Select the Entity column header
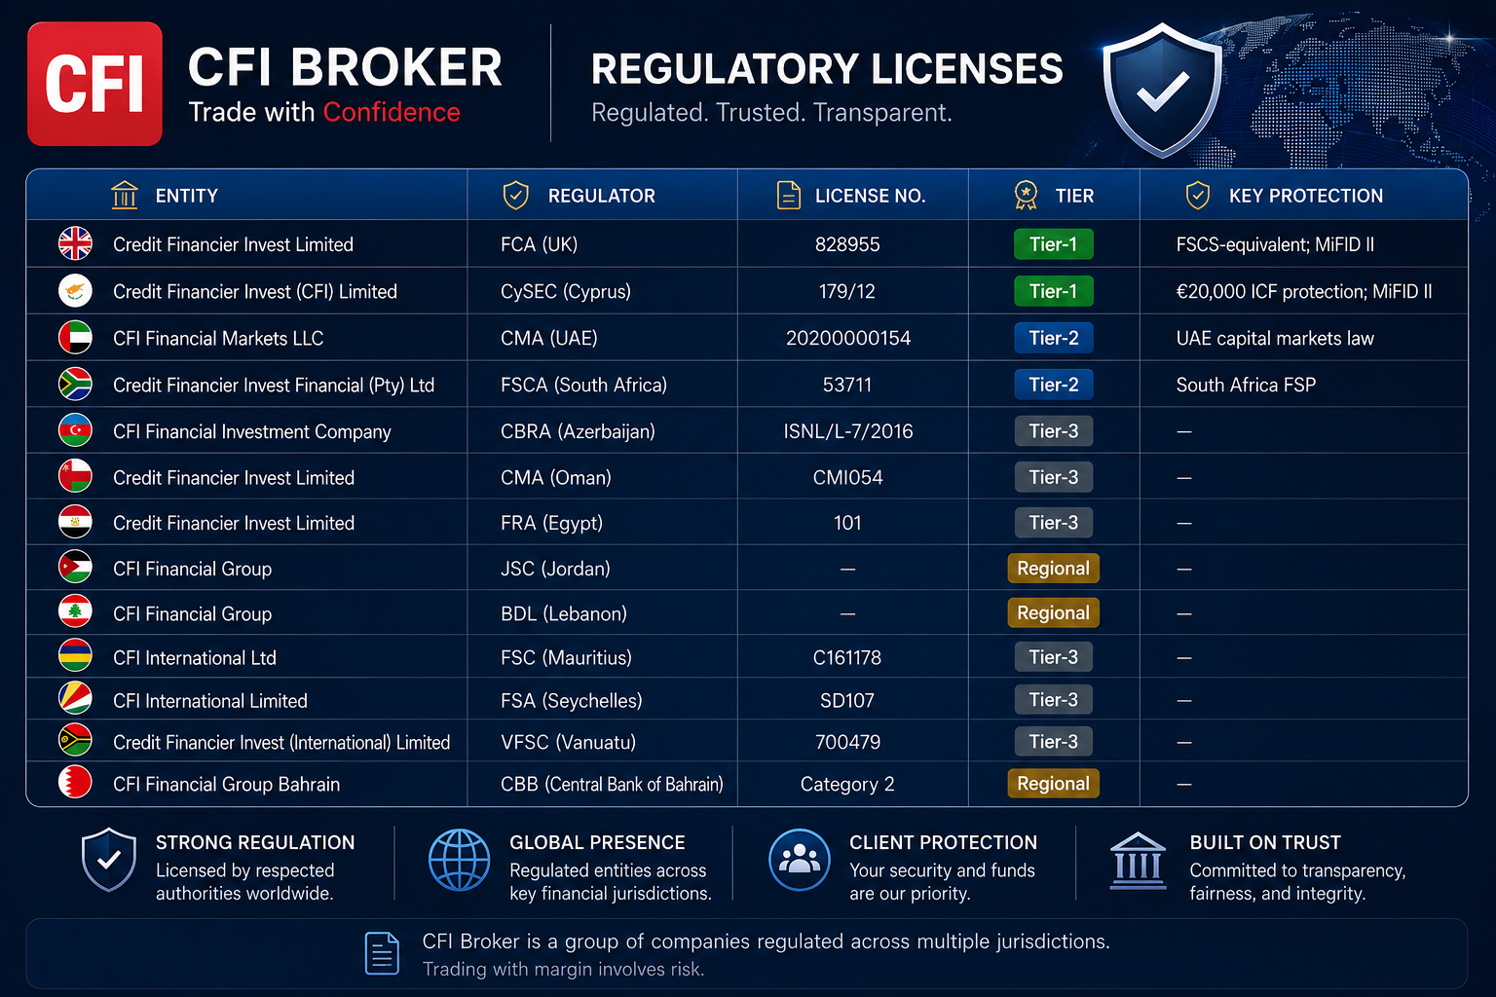The height and width of the screenshot is (997, 1496). pyautogui.click(x=166, y=196)
